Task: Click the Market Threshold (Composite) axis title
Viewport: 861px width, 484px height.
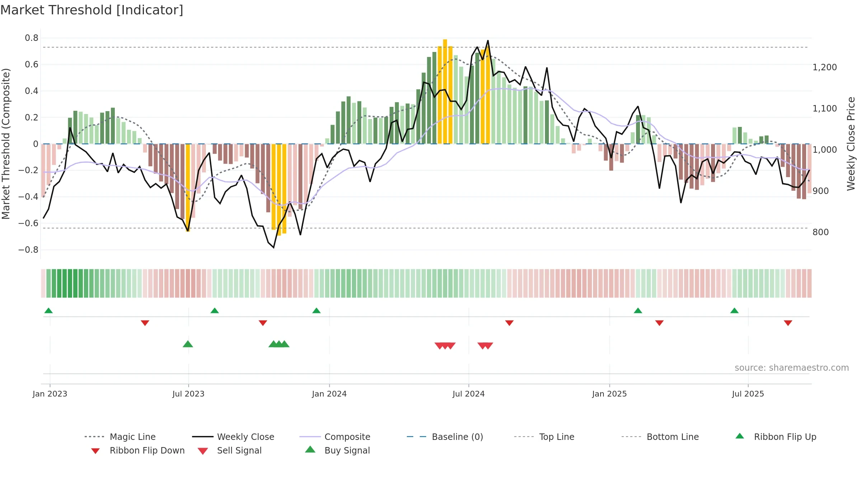Action: click(6, 143)
